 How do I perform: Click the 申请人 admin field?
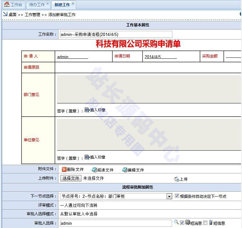(x=73, y=57)
